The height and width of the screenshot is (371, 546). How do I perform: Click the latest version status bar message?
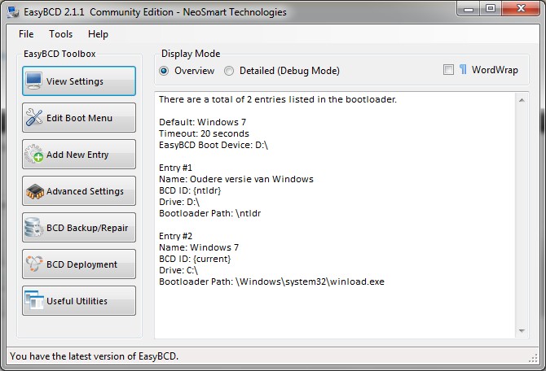[94, 356]
